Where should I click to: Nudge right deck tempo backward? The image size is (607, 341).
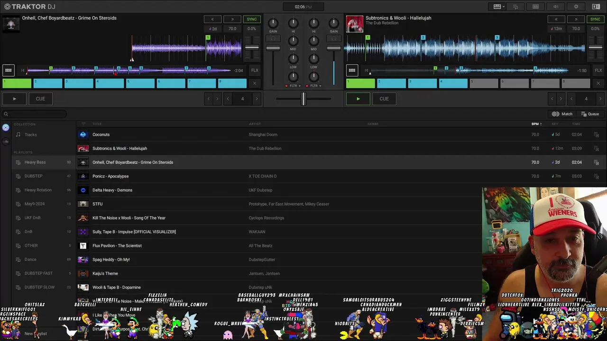click(556, 19)
